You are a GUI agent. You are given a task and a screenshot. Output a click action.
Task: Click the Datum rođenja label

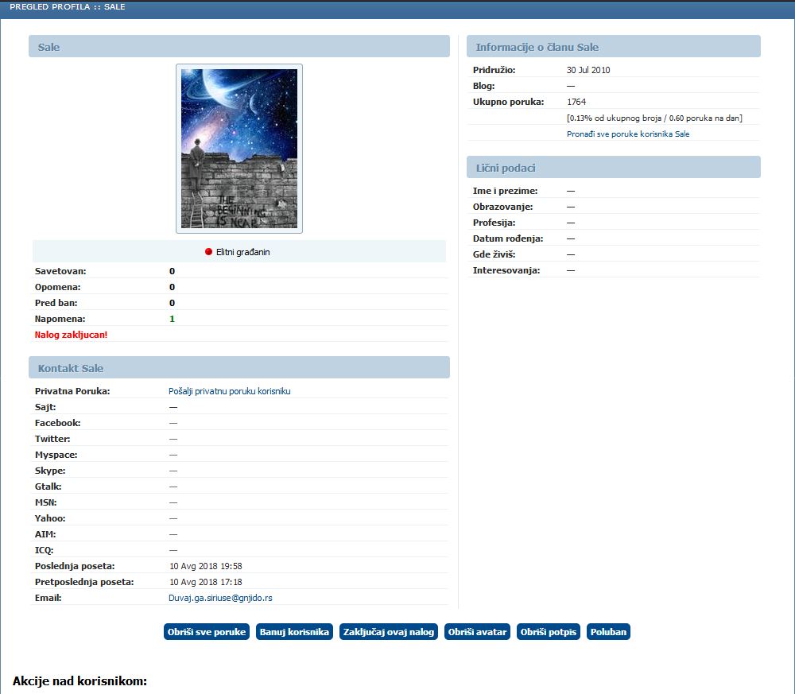coord(507,238)
